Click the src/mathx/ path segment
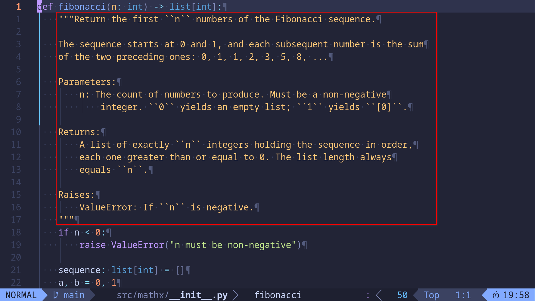The image size is (535, 301). click(143, 295)
